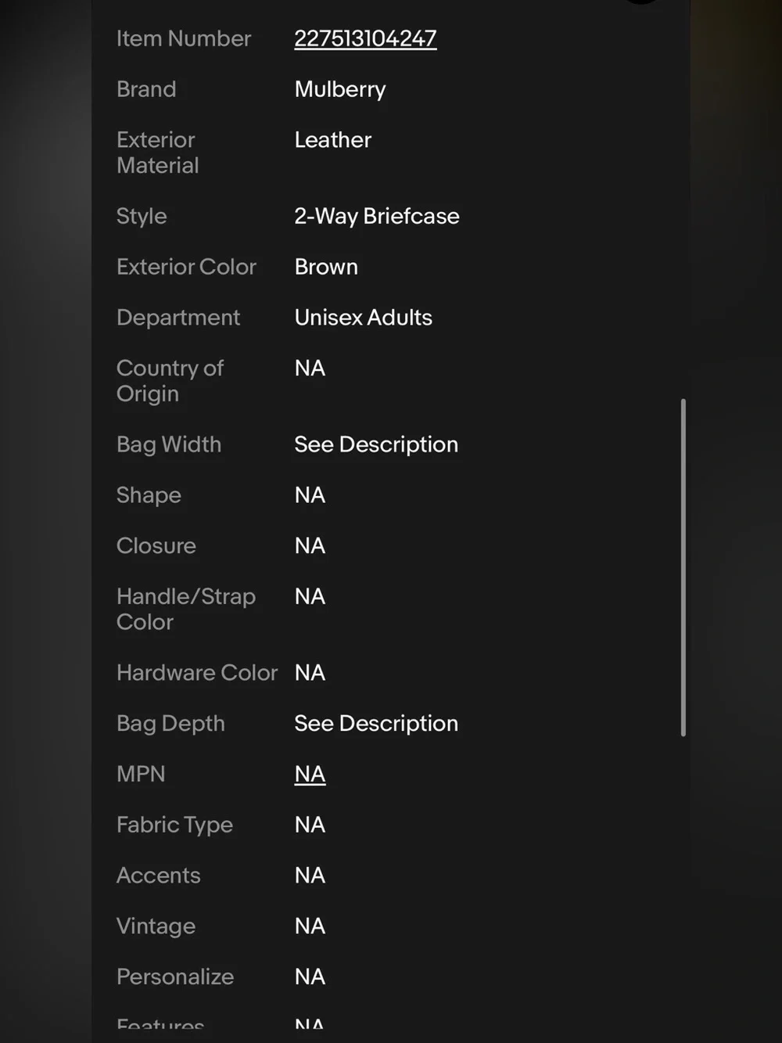Click the Accents label

[x=159, y=876]
